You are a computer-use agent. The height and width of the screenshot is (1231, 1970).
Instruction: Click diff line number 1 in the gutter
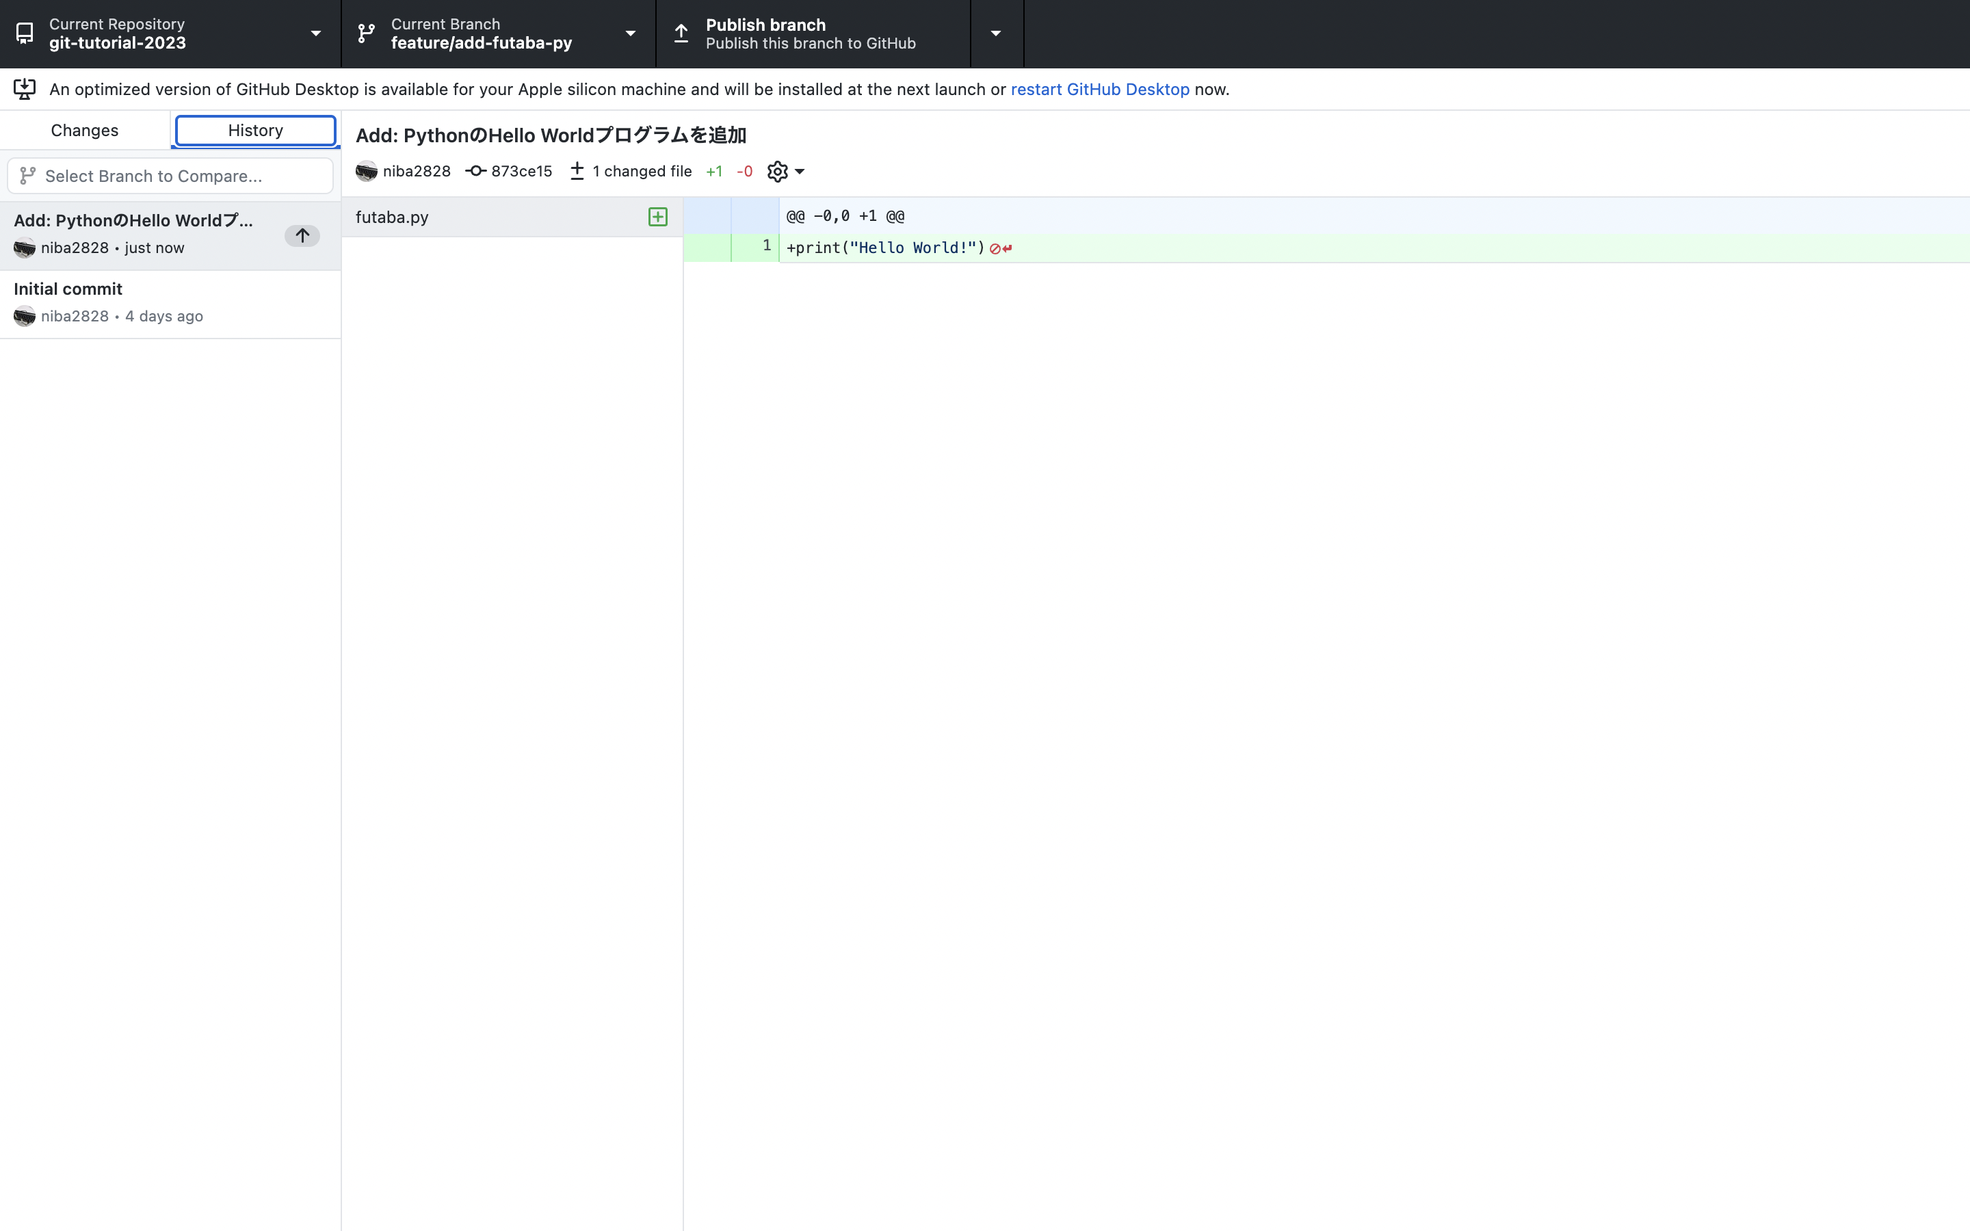click(x=765, y=246)
